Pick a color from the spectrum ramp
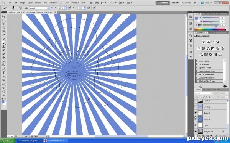The width and height of the screenshot is (230, 143). click(x=210, y=29)
